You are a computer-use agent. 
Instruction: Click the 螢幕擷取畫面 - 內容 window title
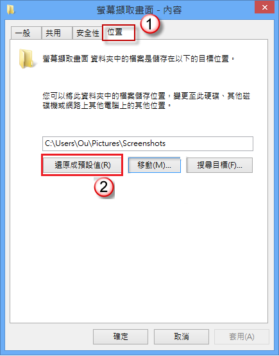point(139,10)
